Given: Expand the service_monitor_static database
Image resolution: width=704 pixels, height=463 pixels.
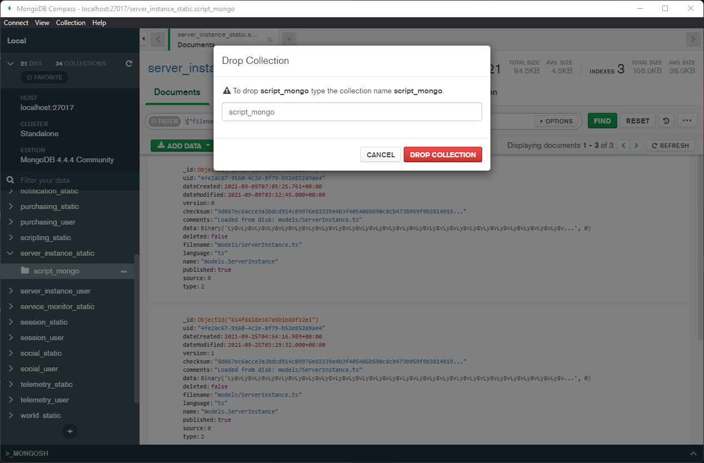Looking at the screenshot, I should point(10,306).
